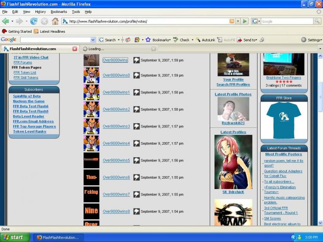Screen dimensions: 323x242
Task: Click the vote icon next to Over9000wins8
Action: (137, 211)
